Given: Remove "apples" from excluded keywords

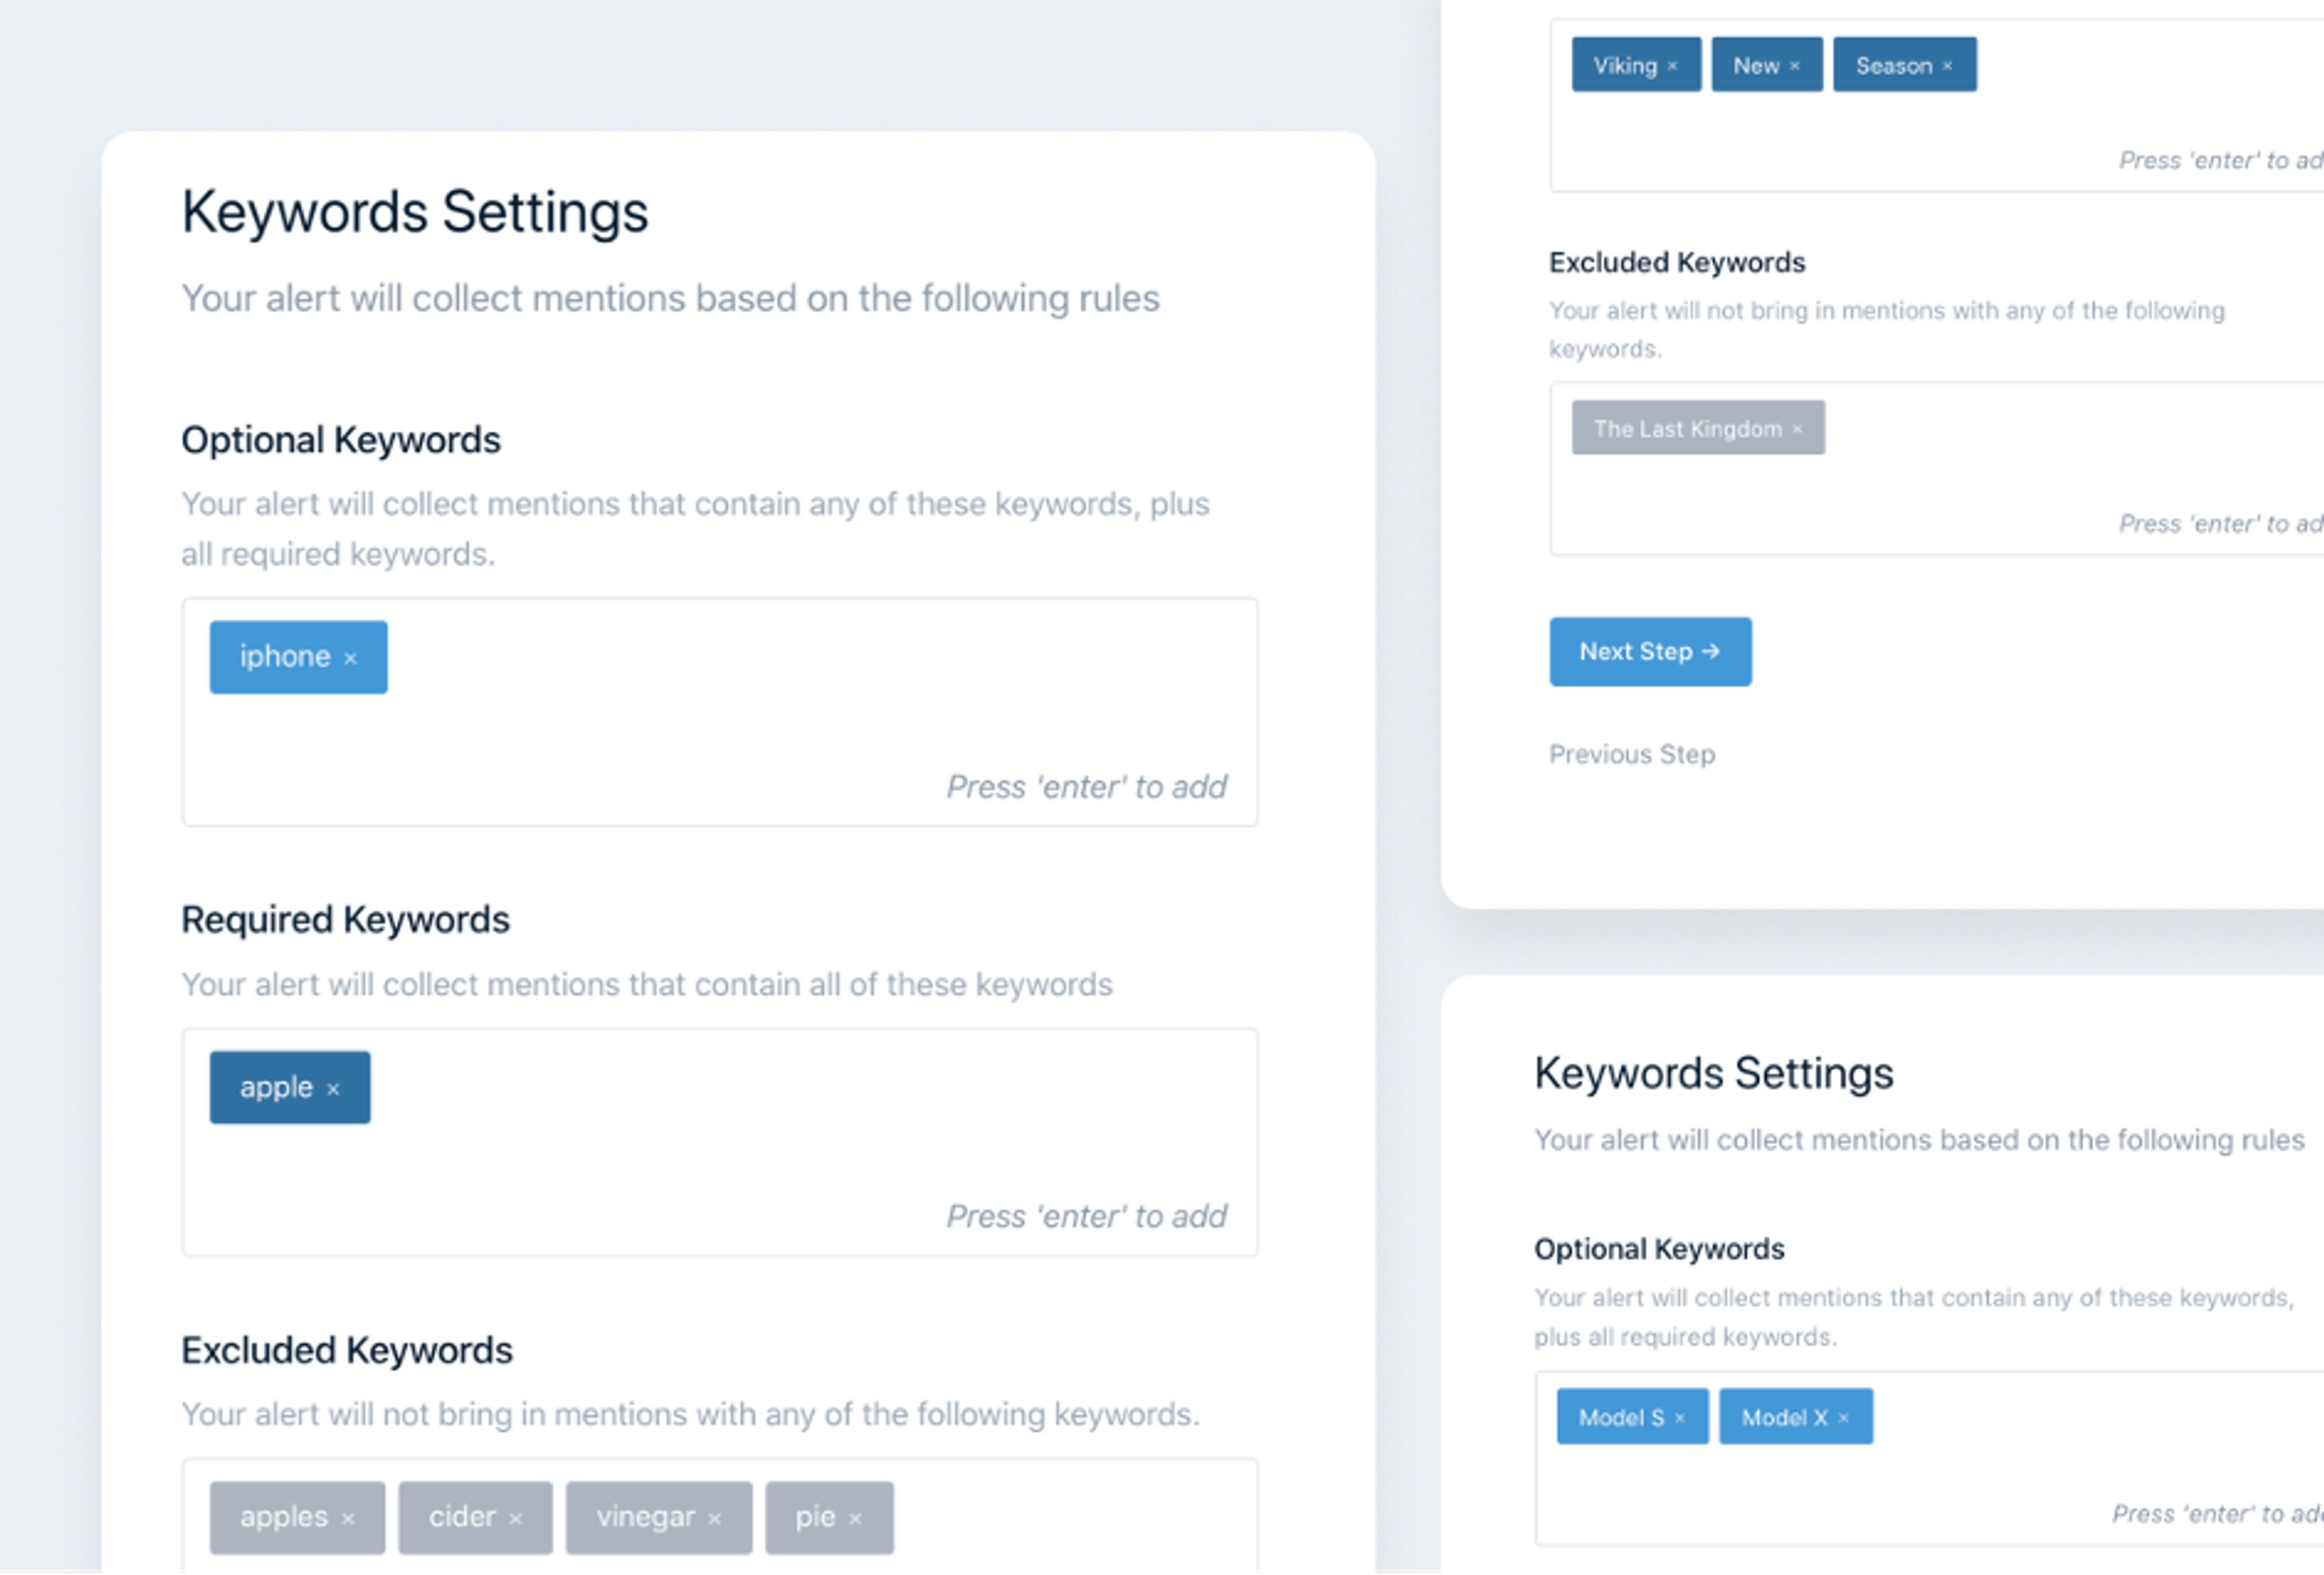Looking at the screenshot, I should 351,1517.
